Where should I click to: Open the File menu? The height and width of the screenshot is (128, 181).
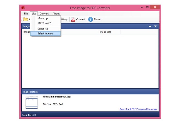(26, 13)
